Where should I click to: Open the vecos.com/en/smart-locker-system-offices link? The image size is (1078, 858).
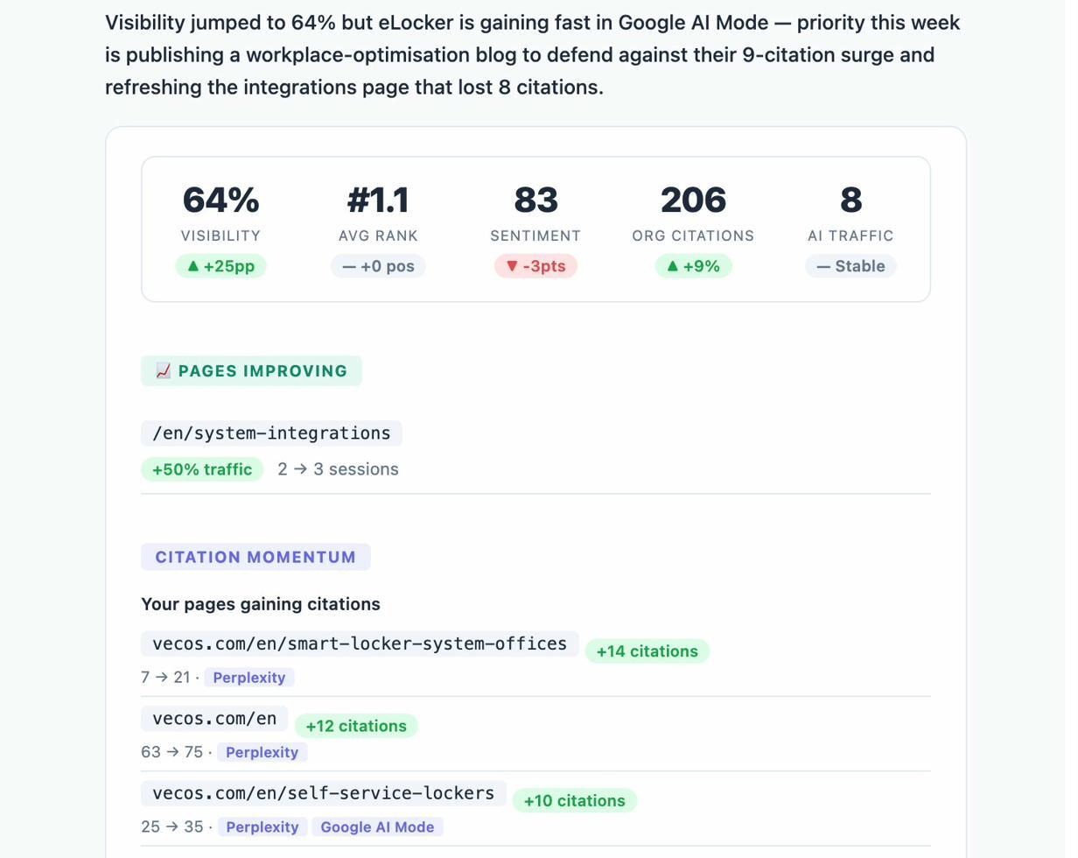point(359,643)
